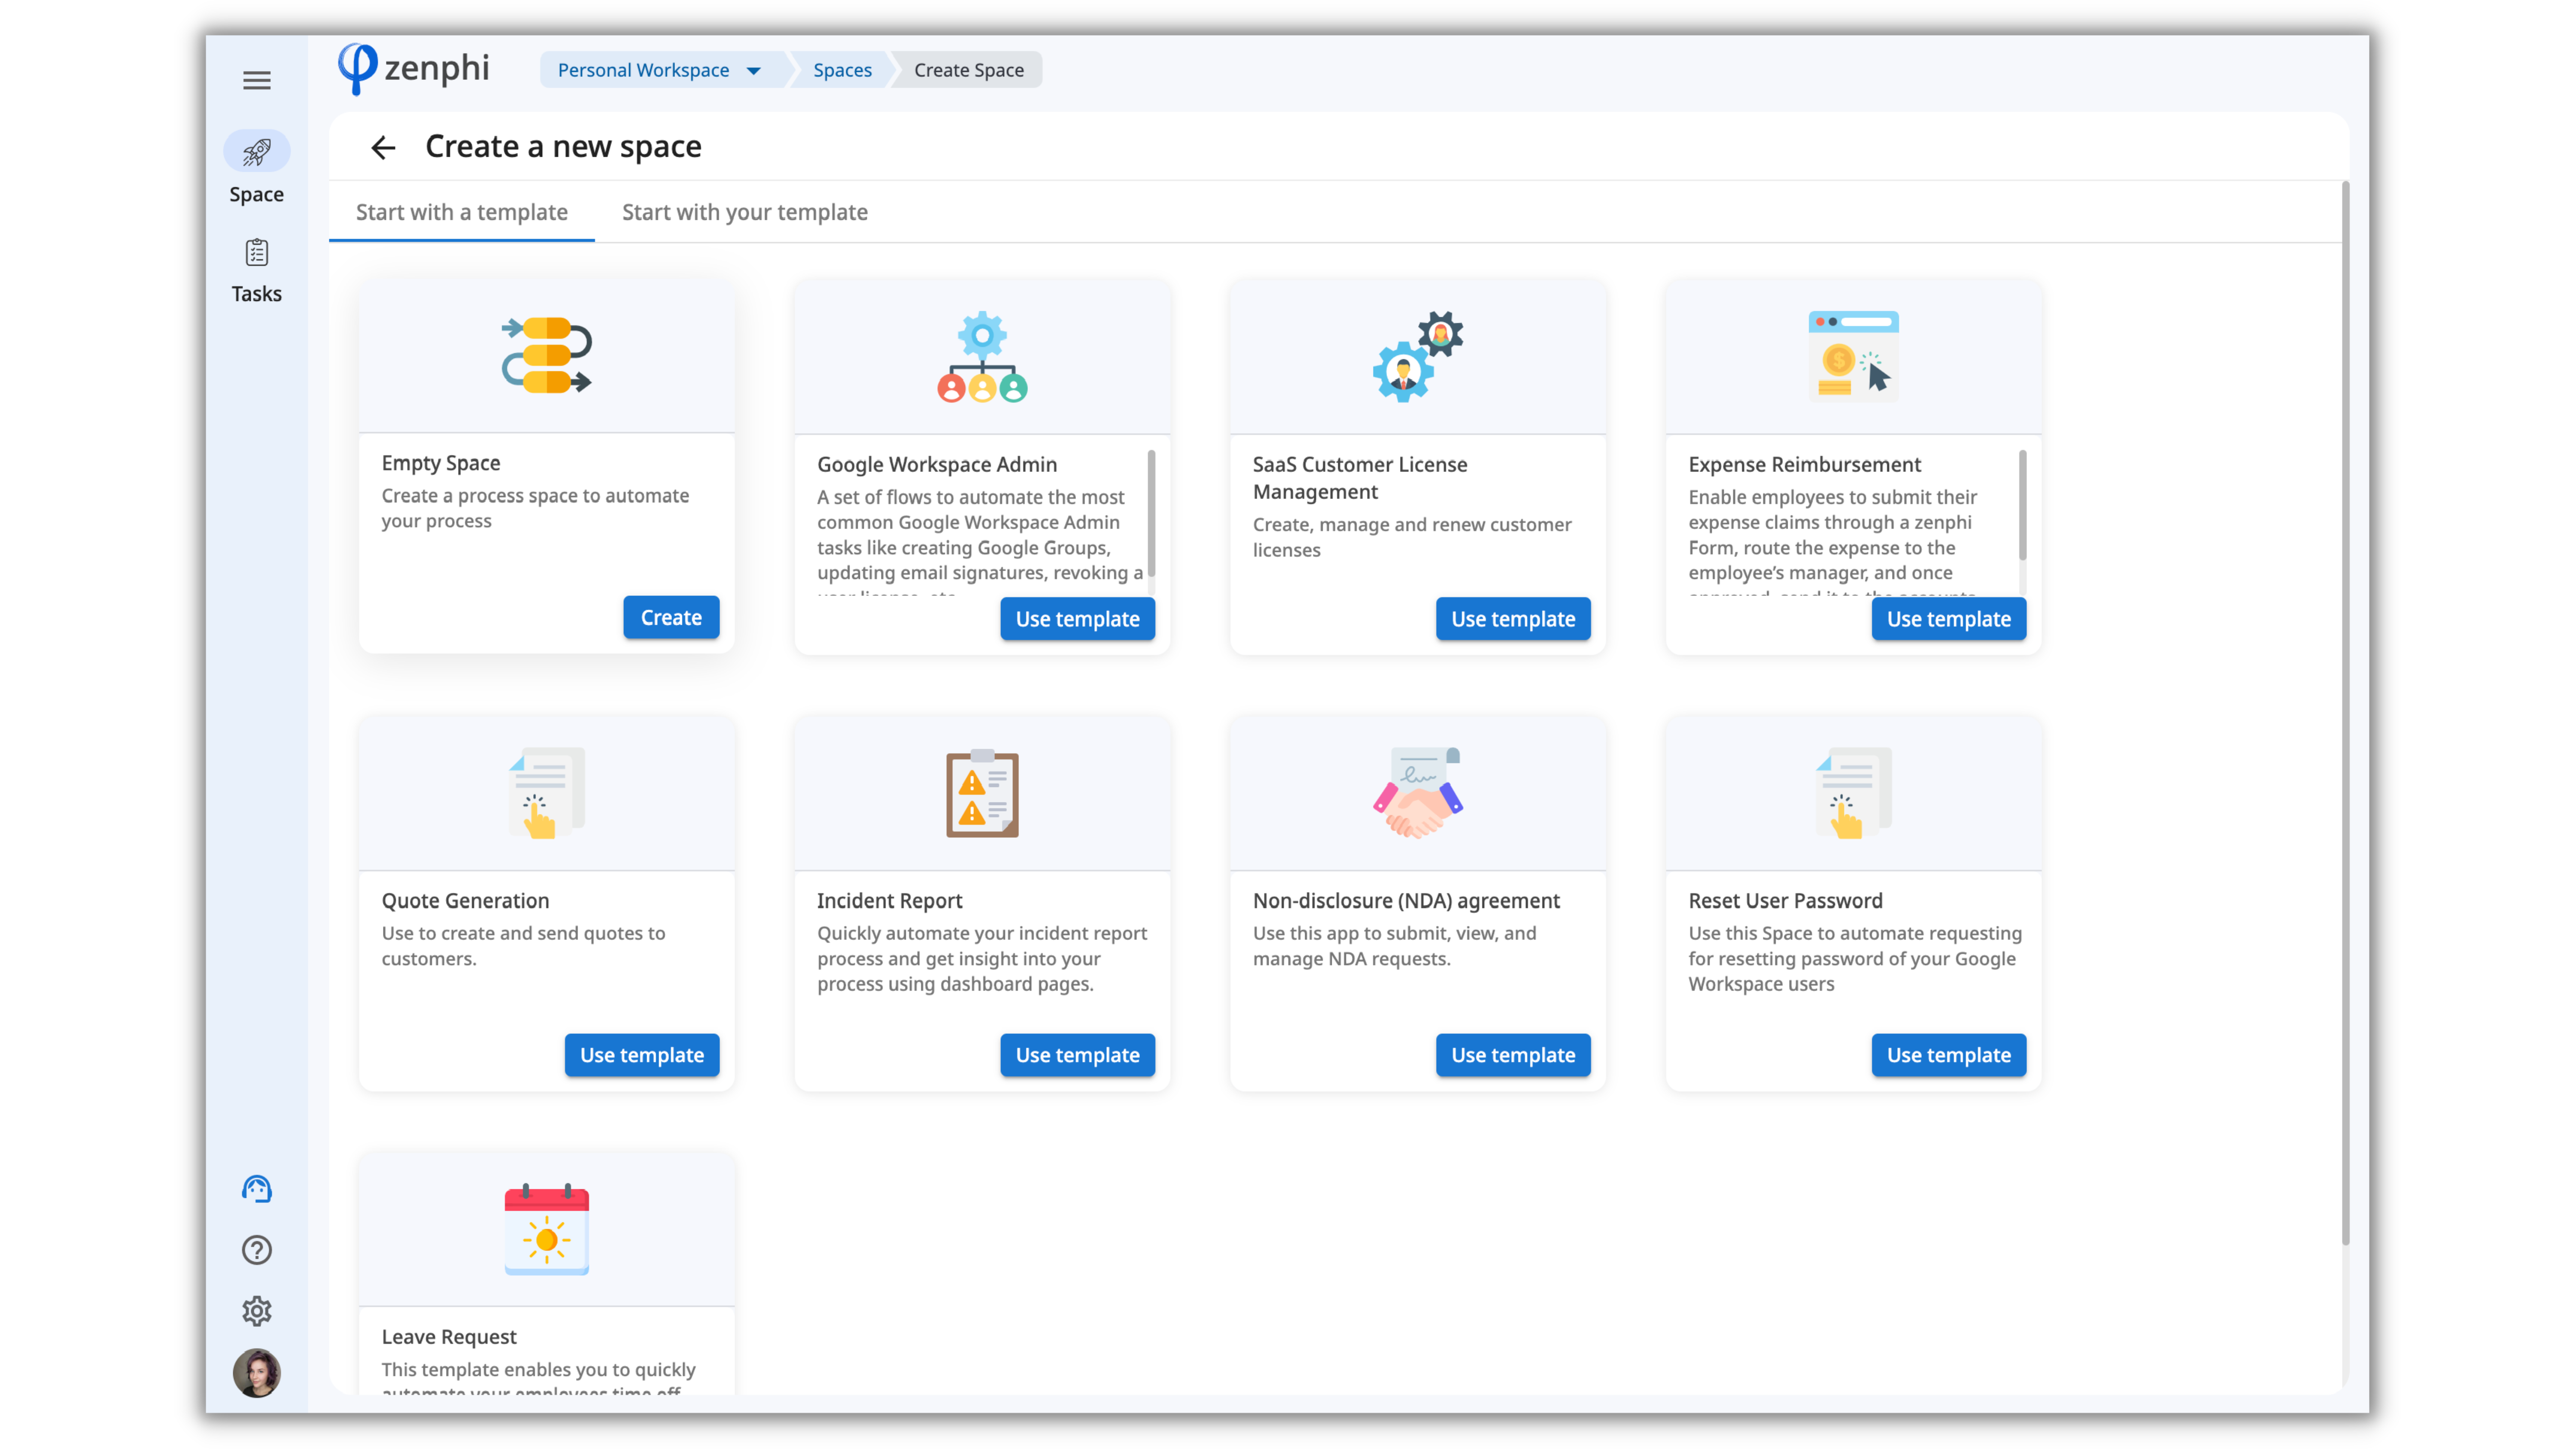
Task: Switch to Start with your template tab
Action: [744, 212]
